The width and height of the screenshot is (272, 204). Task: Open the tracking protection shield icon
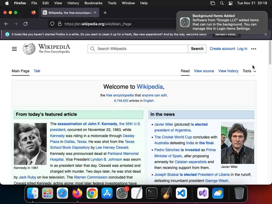pos(52,24)
